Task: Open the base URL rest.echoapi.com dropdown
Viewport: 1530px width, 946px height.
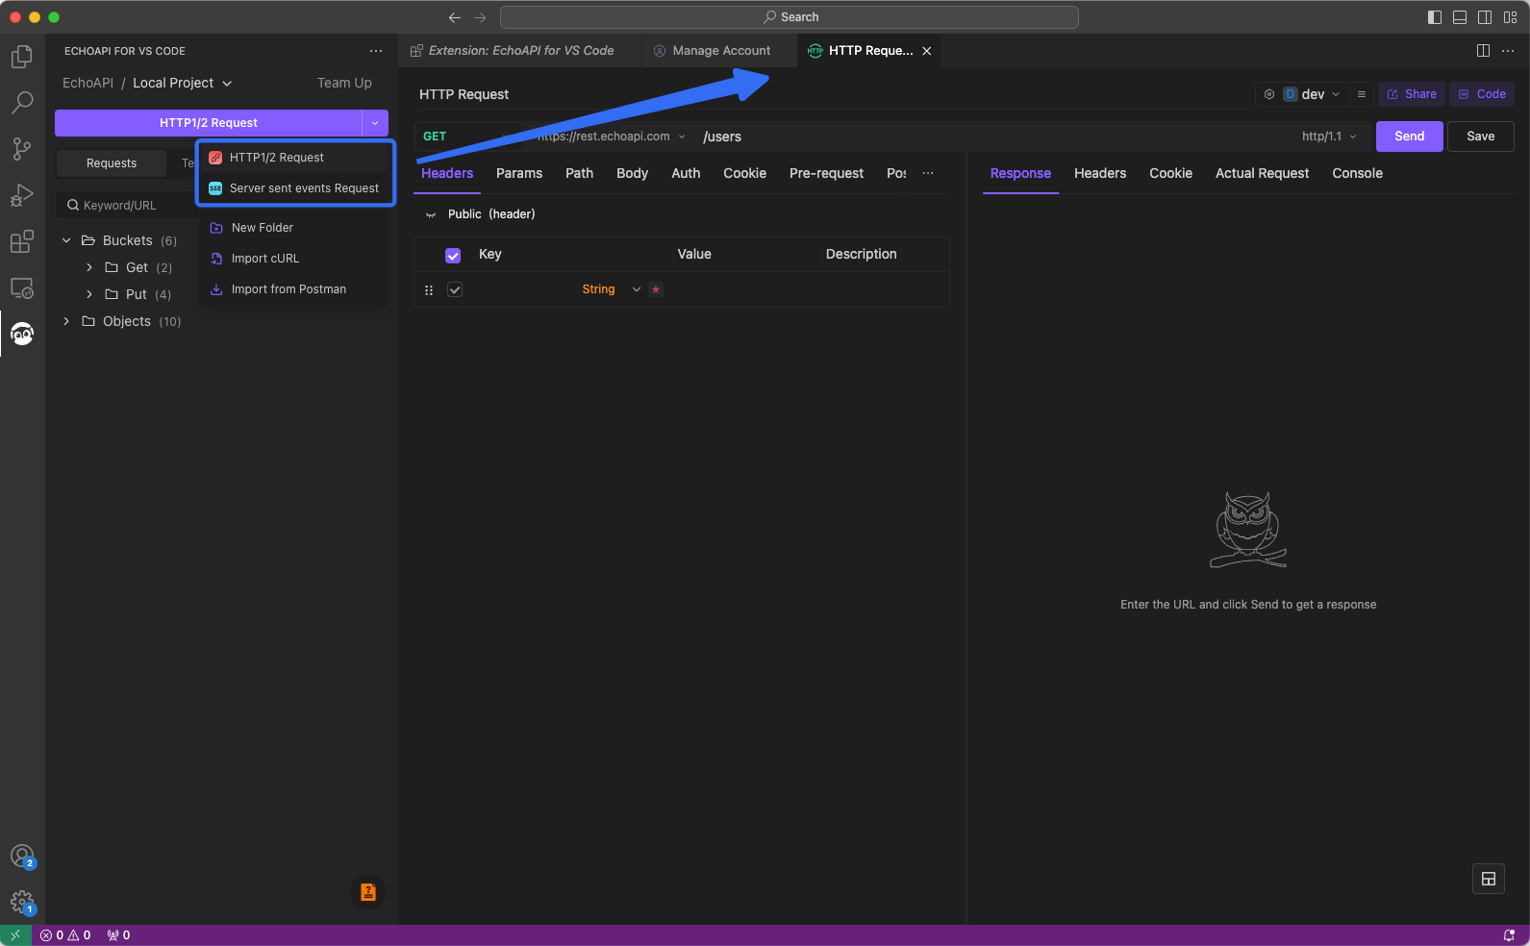Action: pyautogui.click(x=611, y=137)
